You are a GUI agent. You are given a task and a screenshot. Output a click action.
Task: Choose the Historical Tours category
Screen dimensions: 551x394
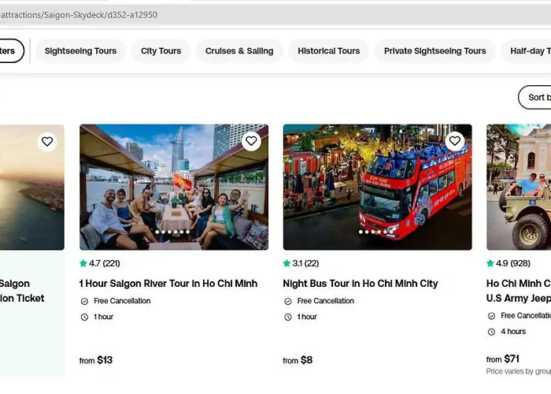coord(328,51)
